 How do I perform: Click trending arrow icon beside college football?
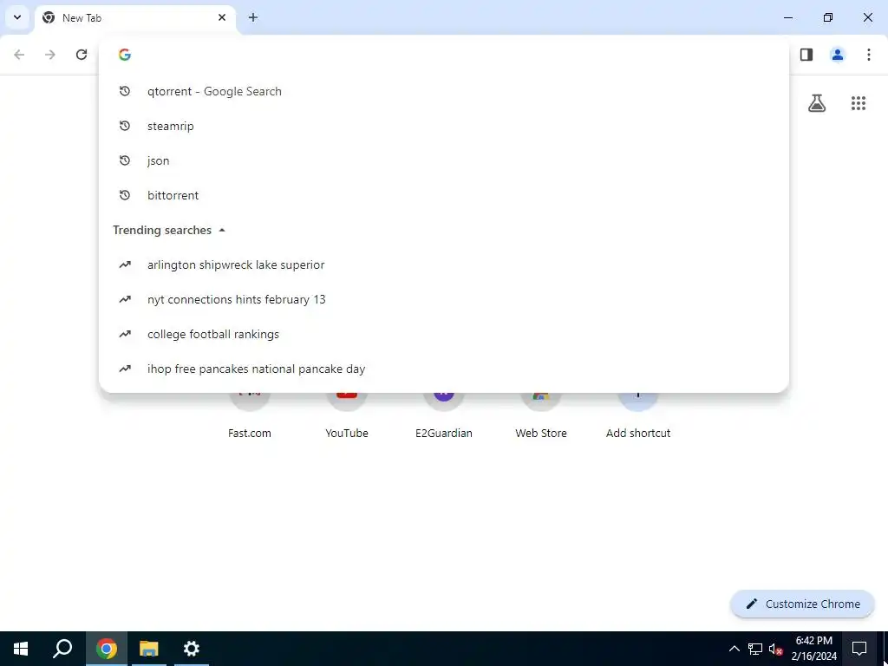click(125, 334)
